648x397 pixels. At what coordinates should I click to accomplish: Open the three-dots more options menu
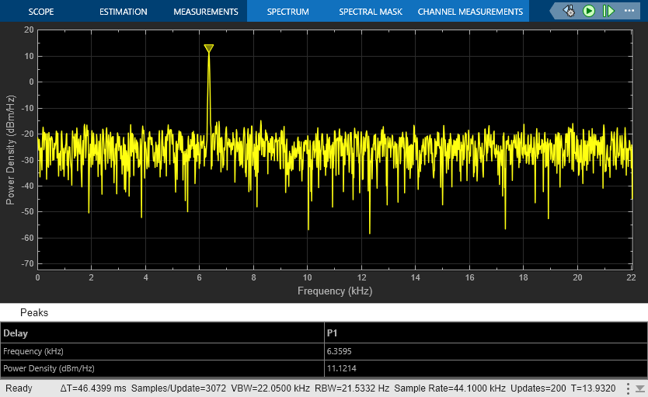coord(631,11)
